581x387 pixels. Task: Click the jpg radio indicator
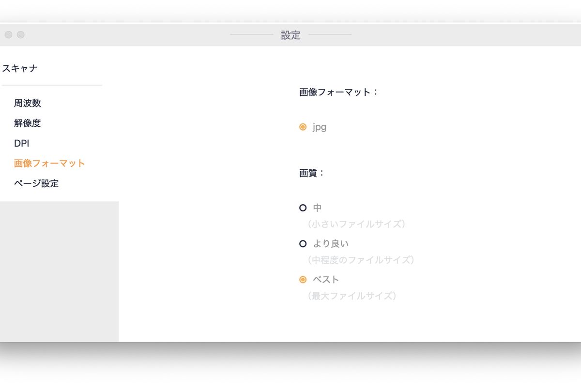[x=303, y=127]
